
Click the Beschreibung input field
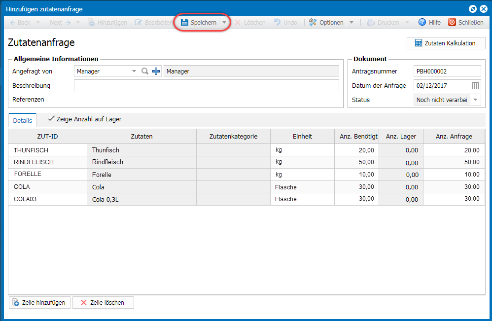click(207, 85)
